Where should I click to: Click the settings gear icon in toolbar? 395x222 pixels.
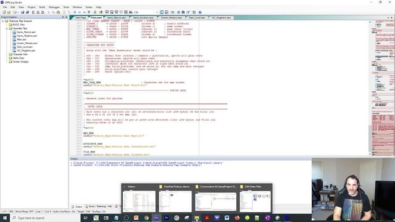point(194,12)
